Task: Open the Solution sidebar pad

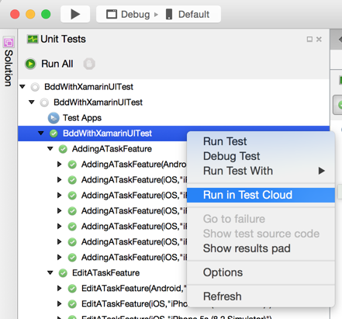Action: (9, 62)
